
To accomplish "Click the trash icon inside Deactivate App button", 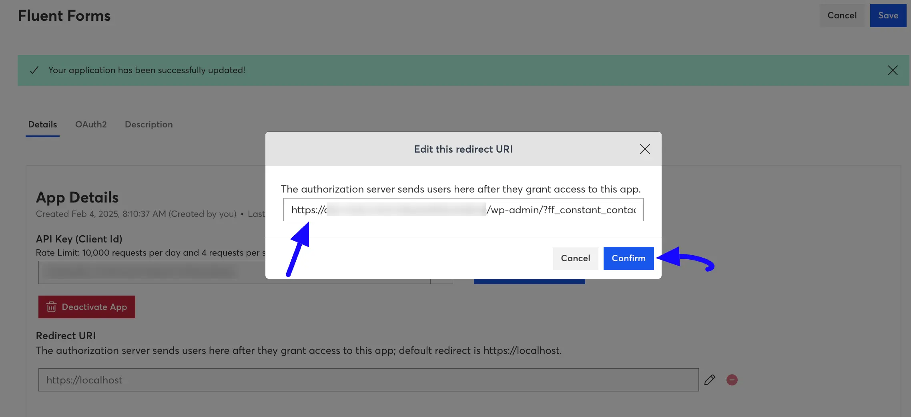I will [x=51, y=307].
